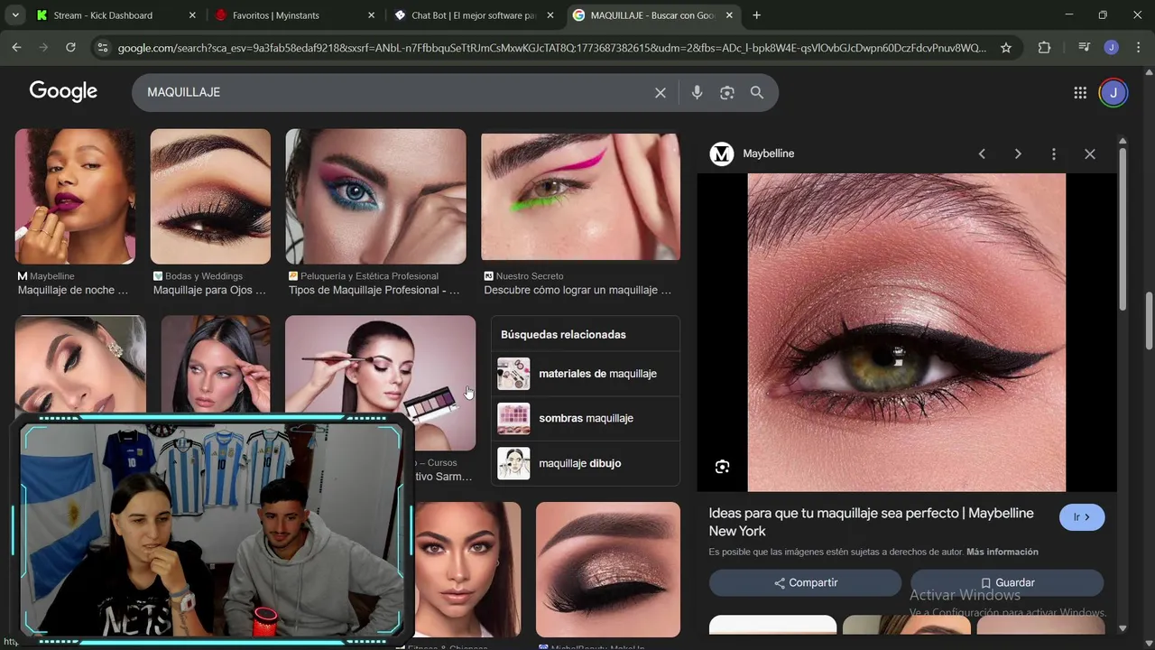Submit search with magnifier icon
Screen dimensions: 1155x650
tap(757, 92)
